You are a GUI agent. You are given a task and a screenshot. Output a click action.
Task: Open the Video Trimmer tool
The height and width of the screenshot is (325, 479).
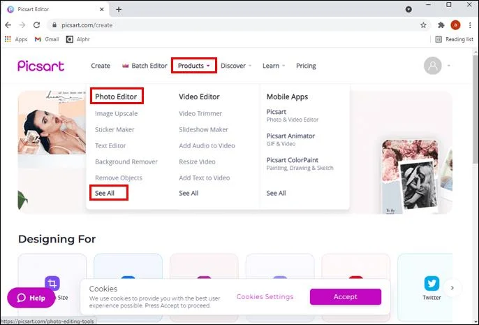pos(200,113)
